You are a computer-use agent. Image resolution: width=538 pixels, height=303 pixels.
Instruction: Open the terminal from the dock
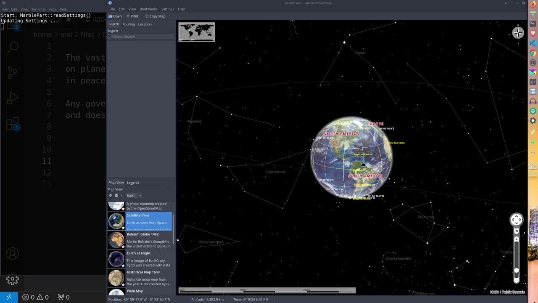pyautogui.click(x=533, y=24)
